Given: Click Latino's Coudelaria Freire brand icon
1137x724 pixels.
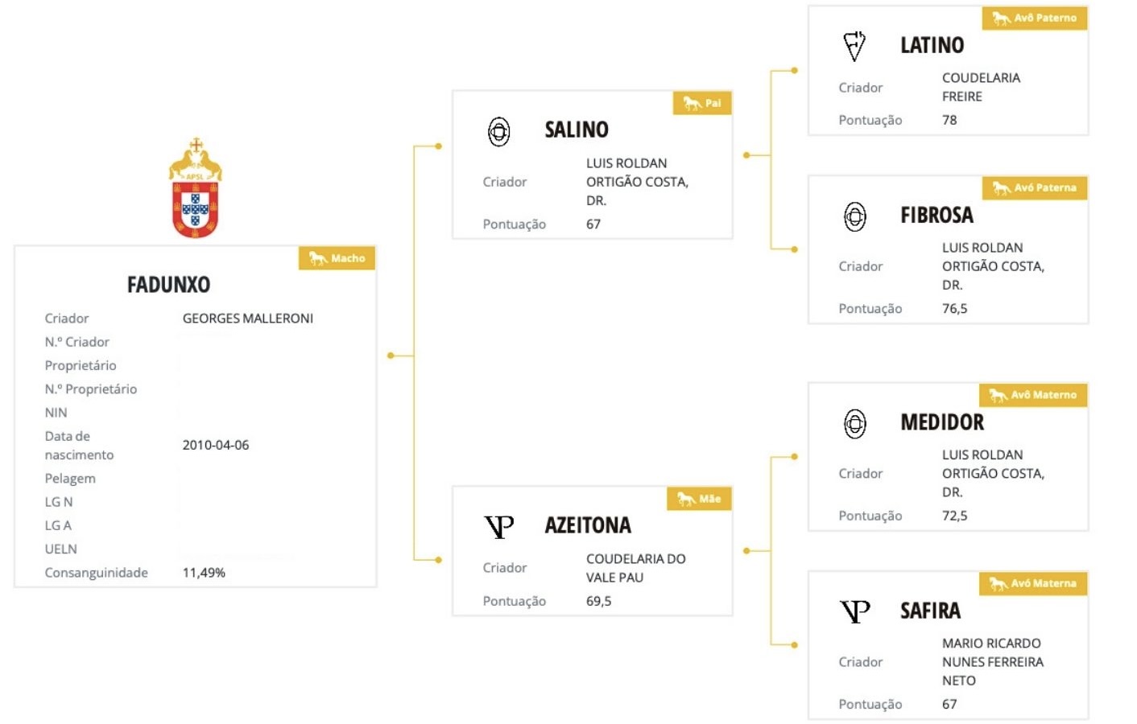Looking at the screenshot, I should [x=854, y=46].
